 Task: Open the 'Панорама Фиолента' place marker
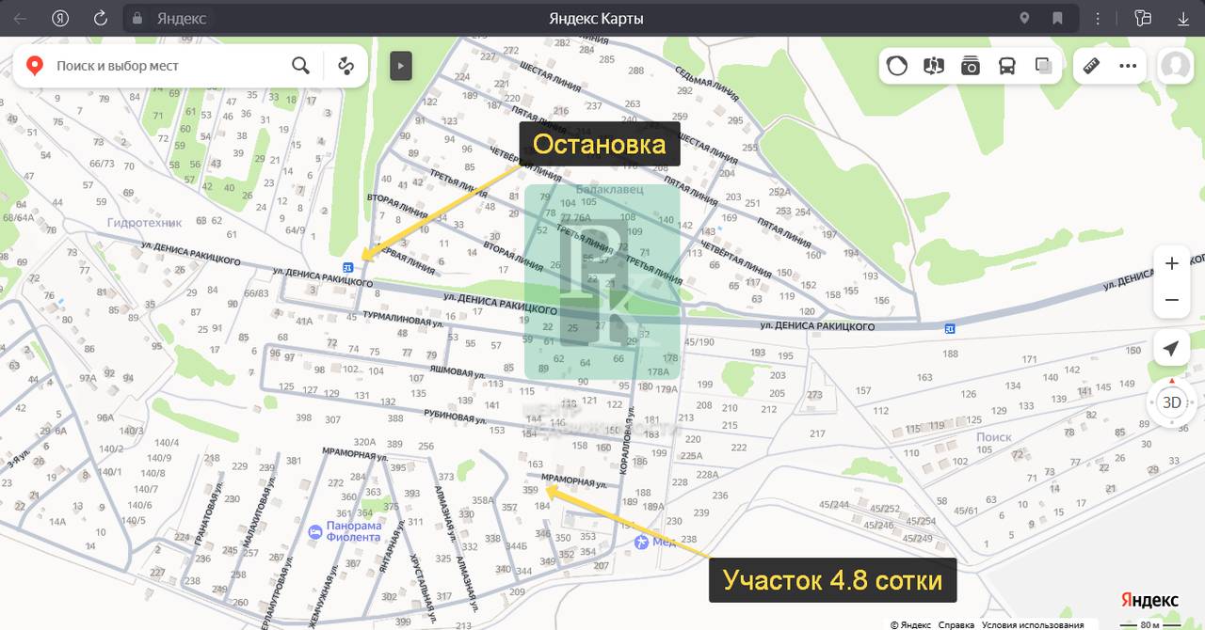[314, 531]
